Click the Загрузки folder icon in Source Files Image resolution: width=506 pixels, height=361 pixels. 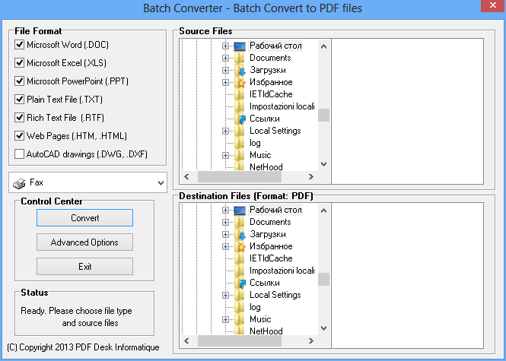(240, 70)
